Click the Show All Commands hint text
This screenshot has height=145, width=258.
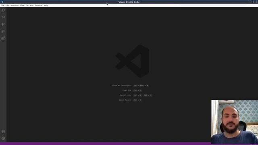click(x=122, y=85)
